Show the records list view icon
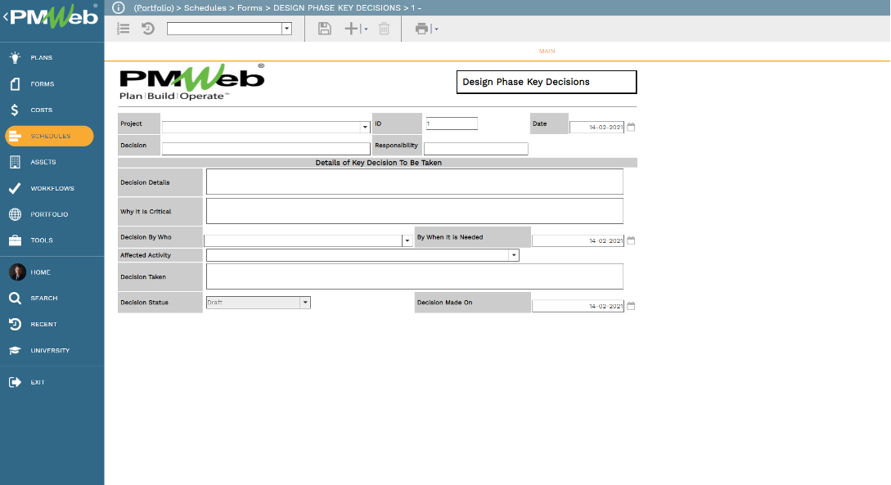Viewport: 891px width, 485px height. [124, 29]
